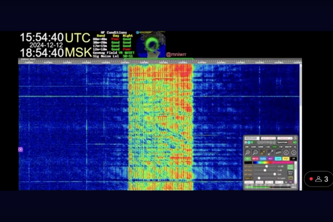Mute audio with the green speaker icon
Image resolution: width=333 pixels, height=222 pixels.
click(x=295, y=142)
